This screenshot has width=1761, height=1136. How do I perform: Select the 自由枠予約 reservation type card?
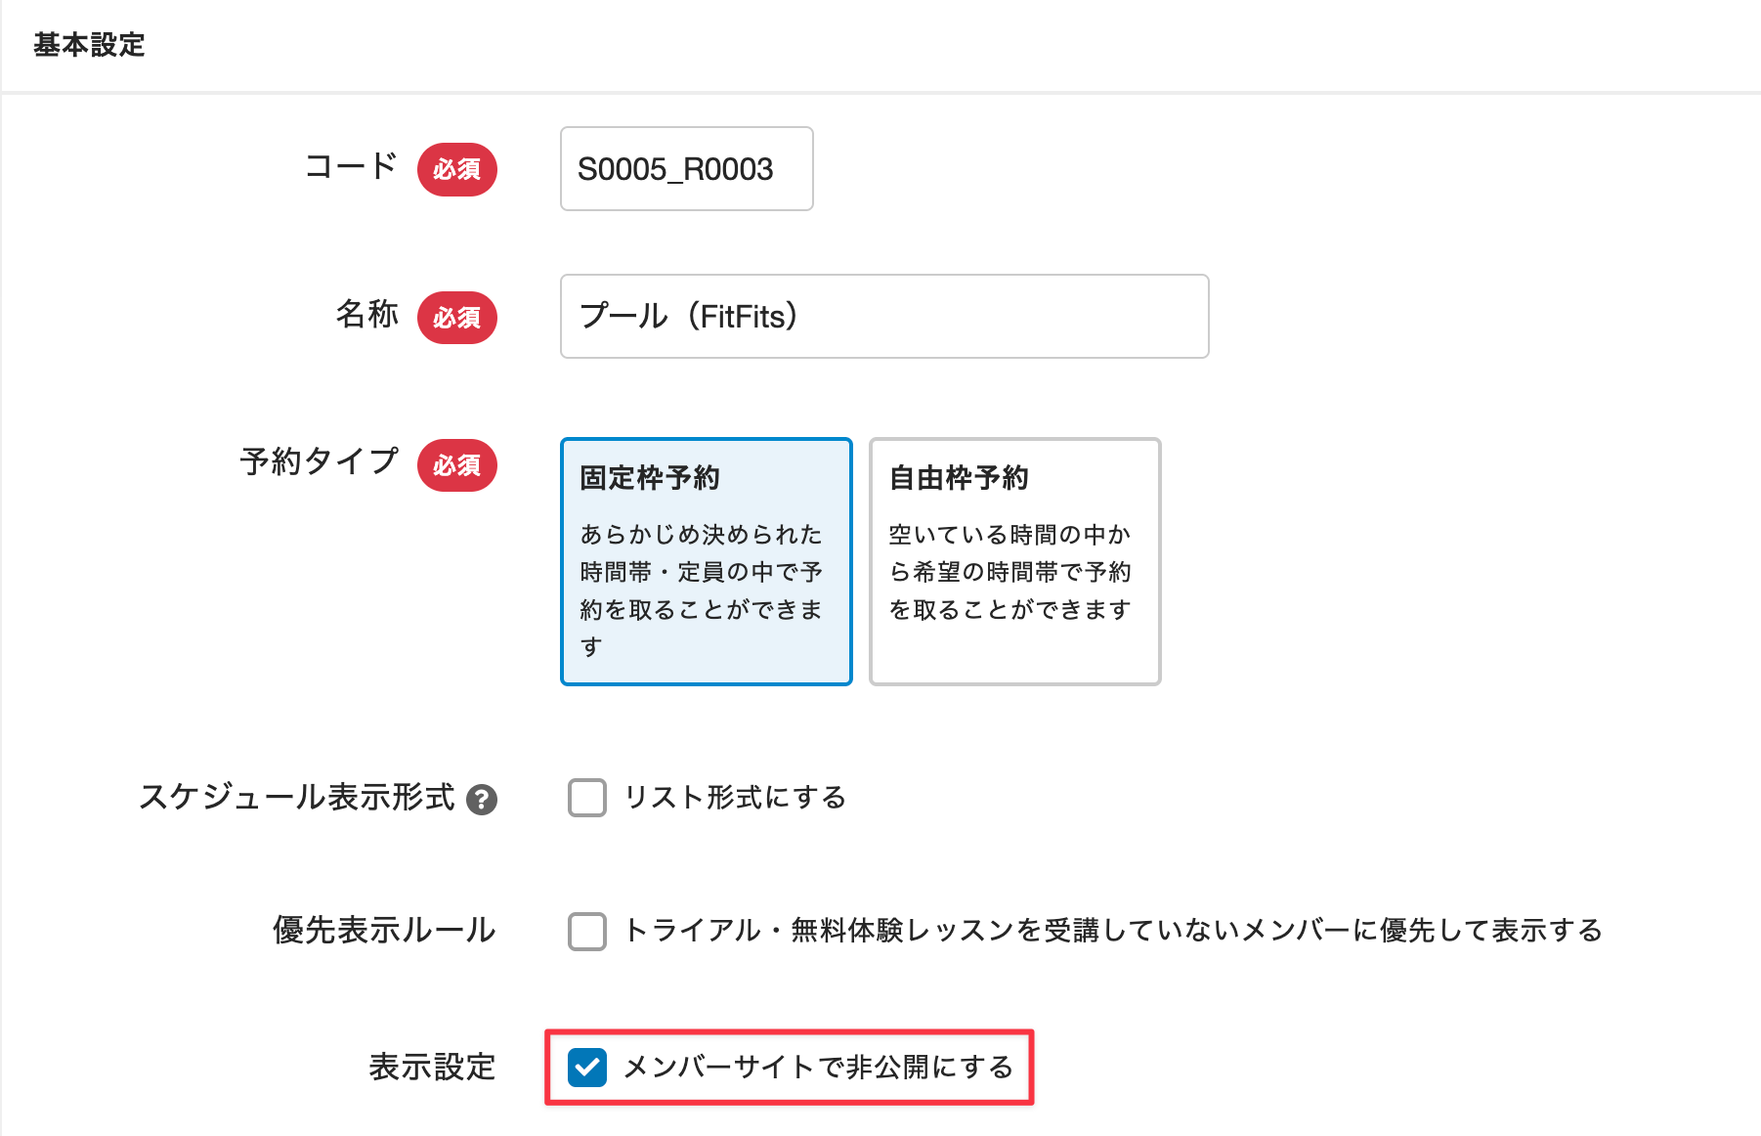coord(1013,562)
